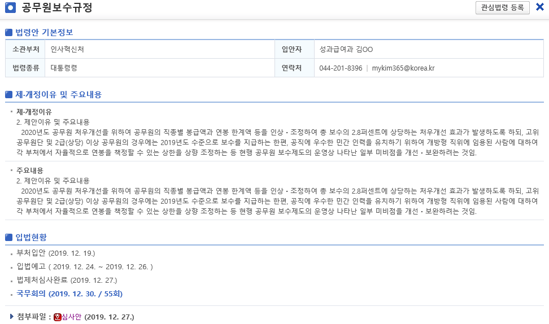Click the 주요내용 bold subheading

pyautogui.click(x=30, y=170)
